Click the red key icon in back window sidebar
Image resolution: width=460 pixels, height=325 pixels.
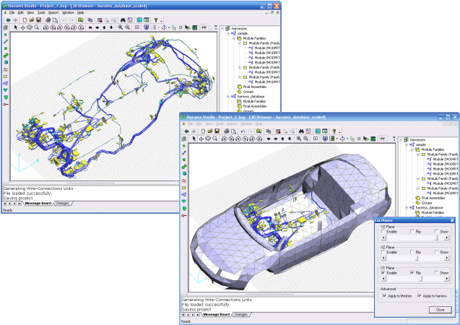[6, 104]
